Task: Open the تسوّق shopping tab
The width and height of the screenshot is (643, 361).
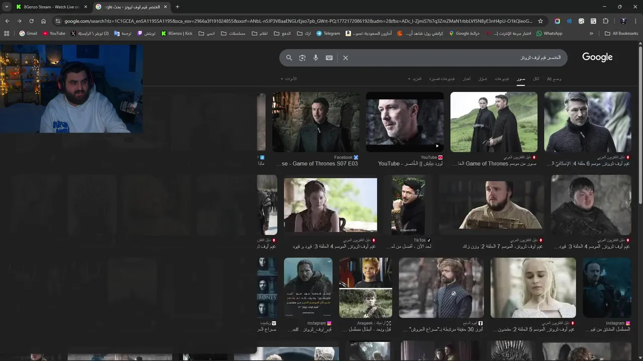Action: point(483,79)
